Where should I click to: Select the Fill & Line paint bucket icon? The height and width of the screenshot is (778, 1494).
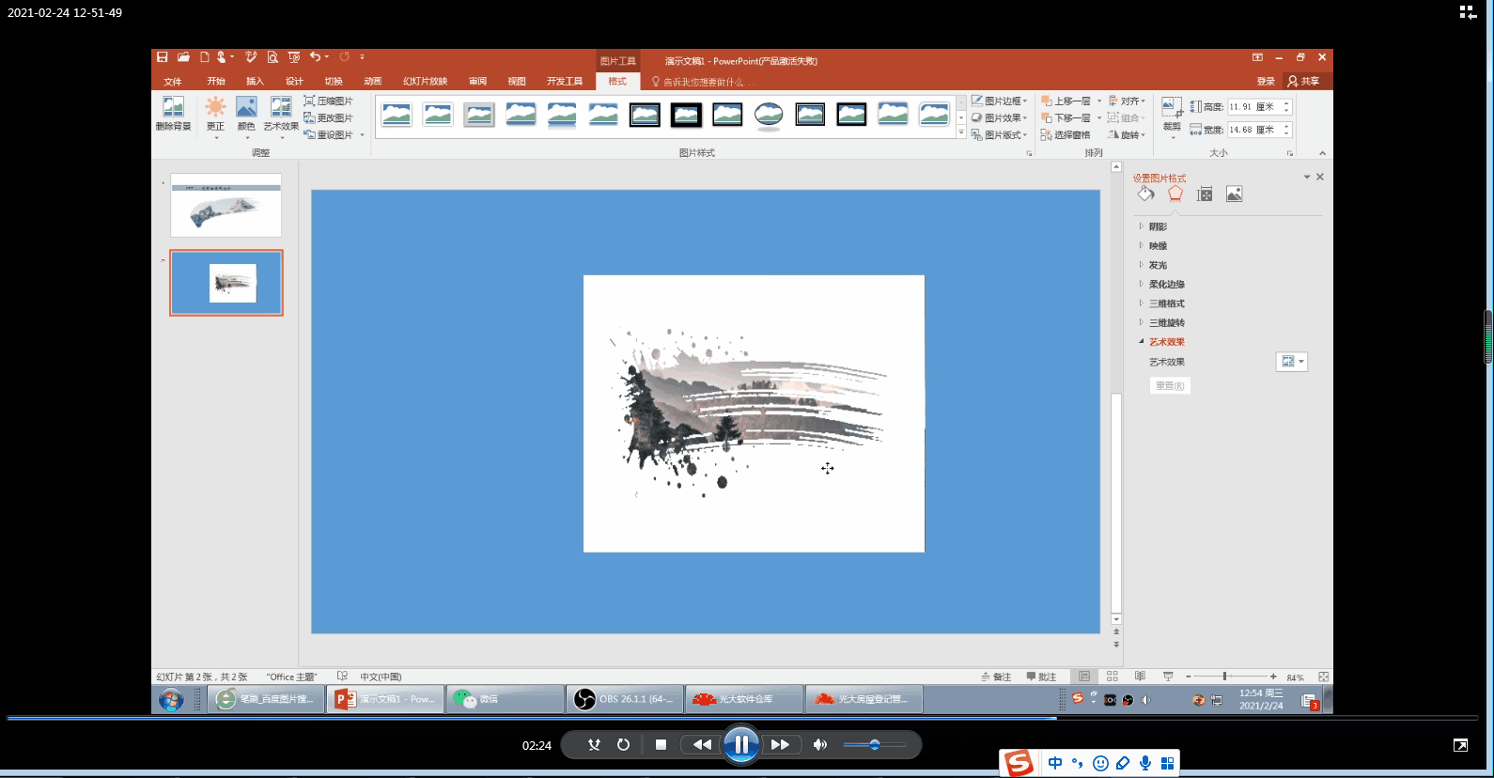tap(1145, 194)
